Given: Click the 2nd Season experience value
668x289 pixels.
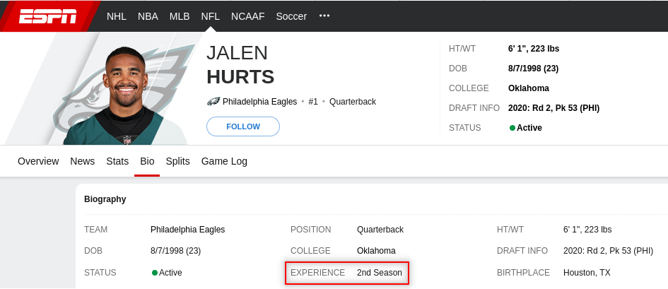Looking at the screenshot, I should 379,273.
